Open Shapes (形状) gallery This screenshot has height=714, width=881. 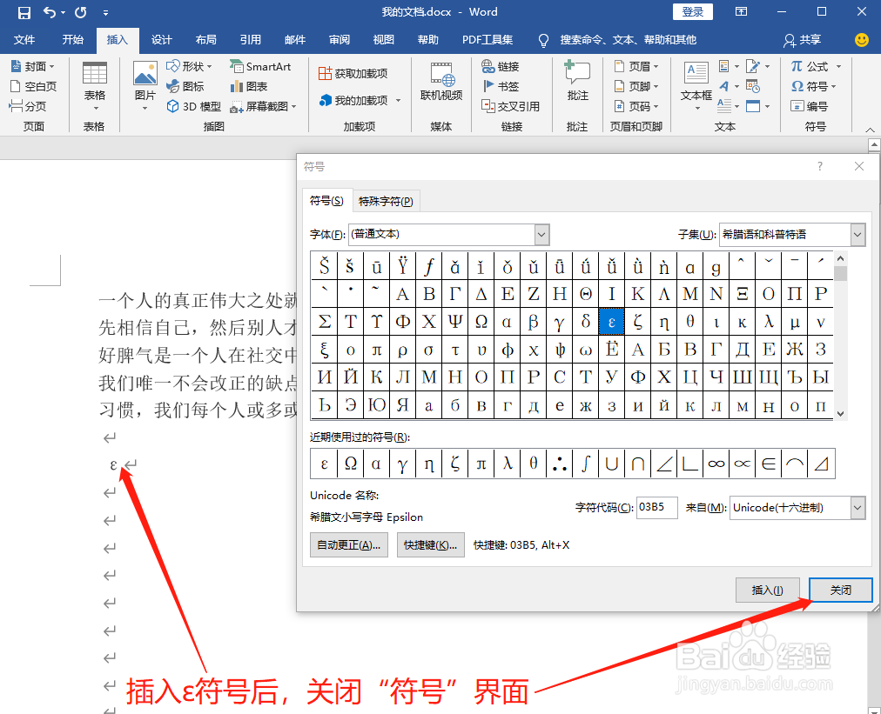pos(190,66)
